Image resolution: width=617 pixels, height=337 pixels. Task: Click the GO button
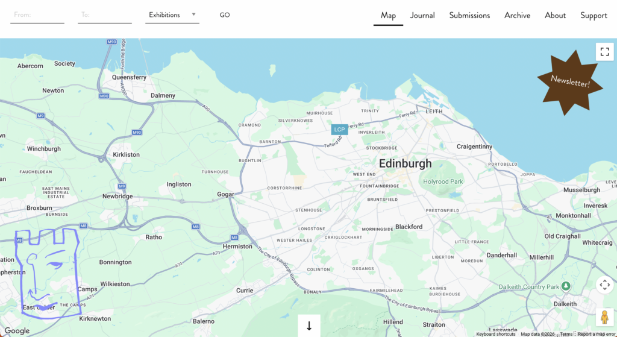[x=225, y=15]
